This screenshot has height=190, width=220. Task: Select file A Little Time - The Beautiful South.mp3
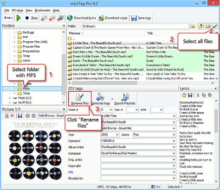97,43
